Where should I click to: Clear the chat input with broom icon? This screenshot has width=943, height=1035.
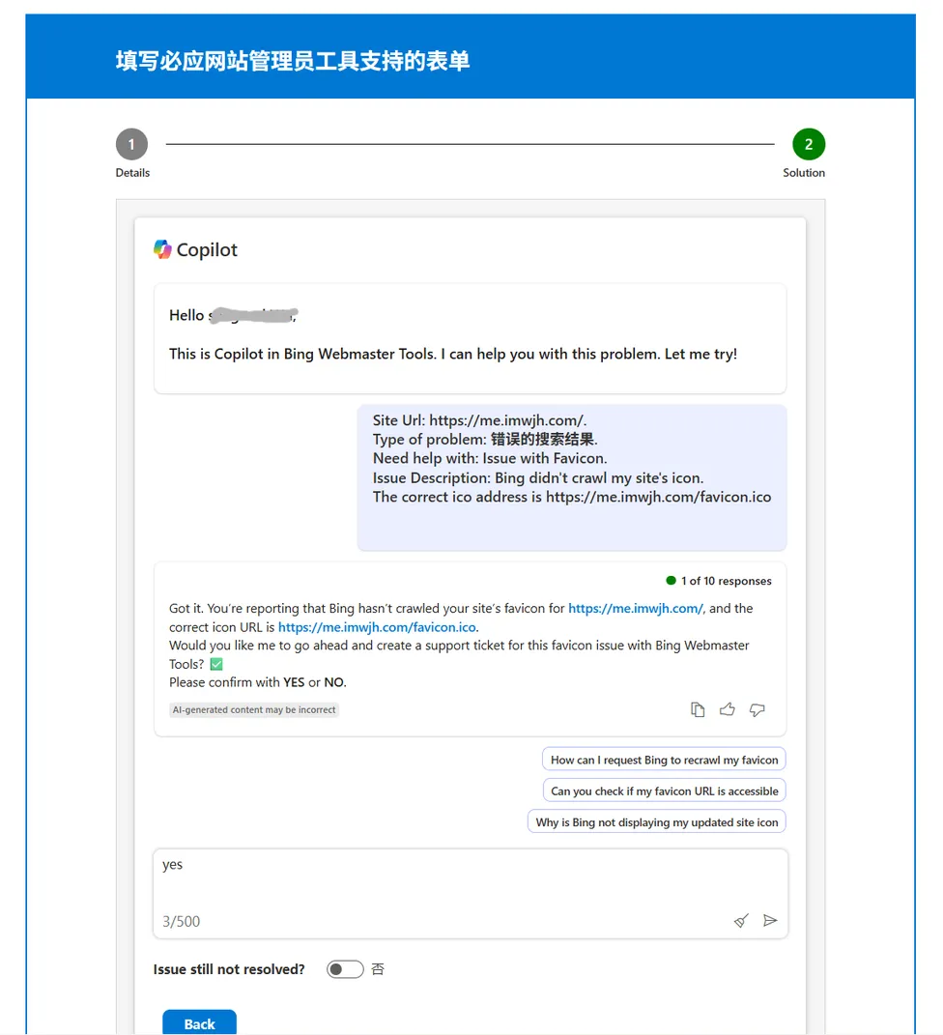(x=741, y=921)
